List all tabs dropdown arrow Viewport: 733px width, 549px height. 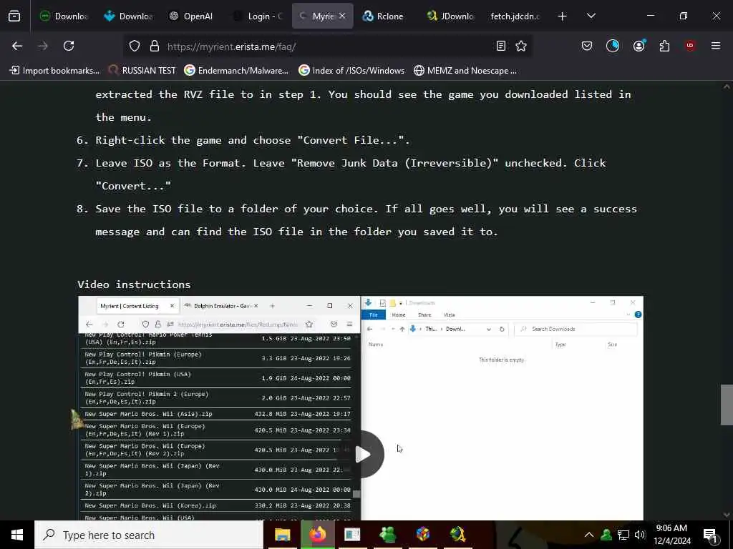tap(591, 16)
